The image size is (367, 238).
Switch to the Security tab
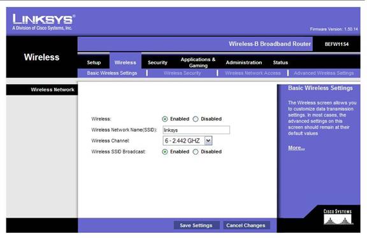157,62
